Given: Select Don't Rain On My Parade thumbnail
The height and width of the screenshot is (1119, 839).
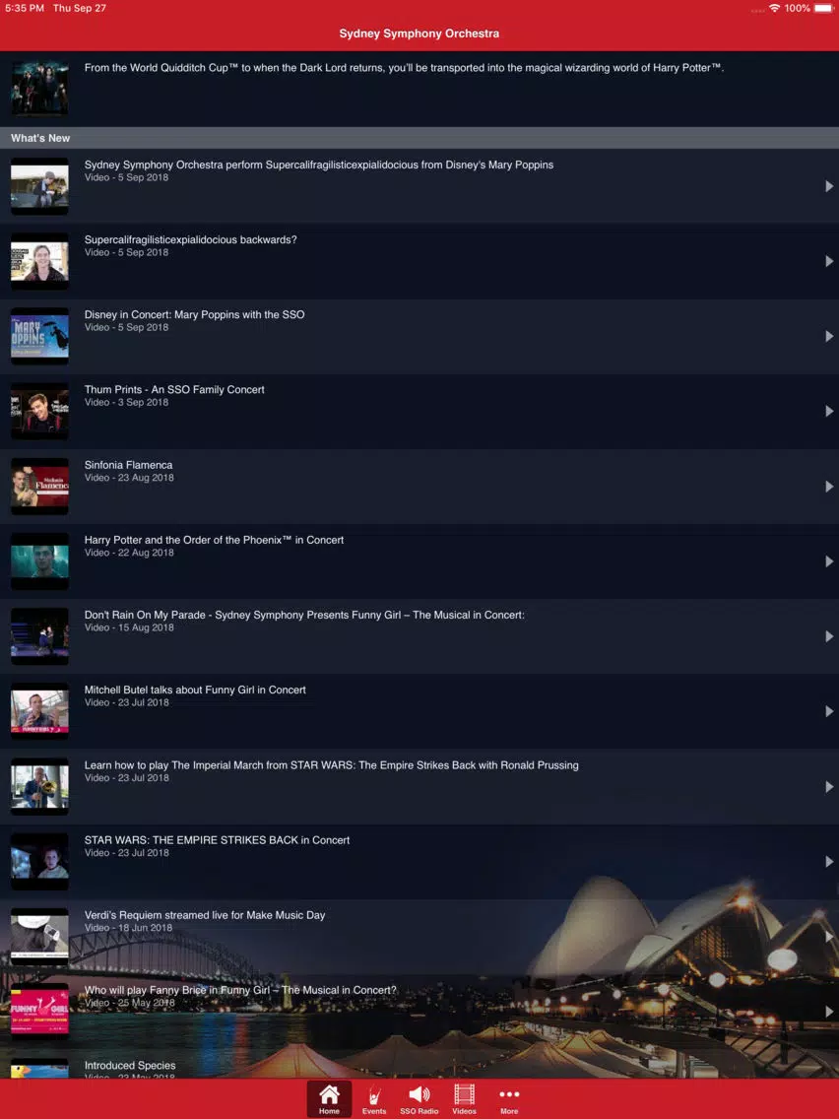Looking at the screenshot, I should tap(39, 636).
